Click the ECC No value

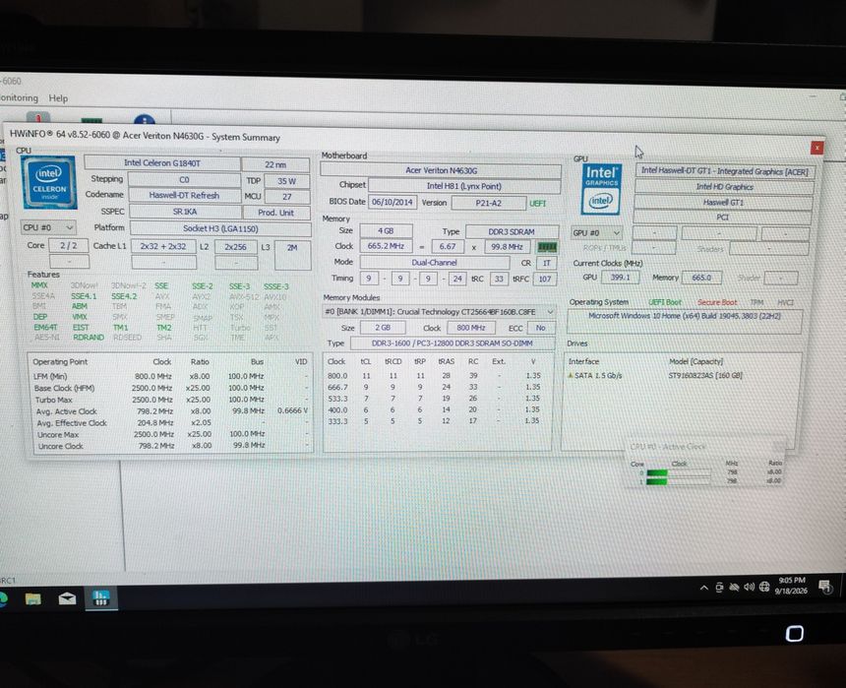point(541,328)
